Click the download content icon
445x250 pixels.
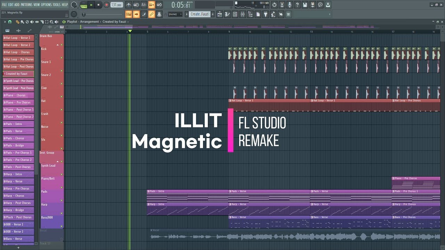click(x=328, y=5)
